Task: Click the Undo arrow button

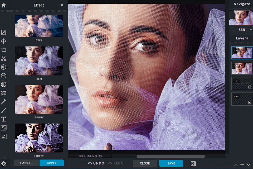Action: [96, 163]
